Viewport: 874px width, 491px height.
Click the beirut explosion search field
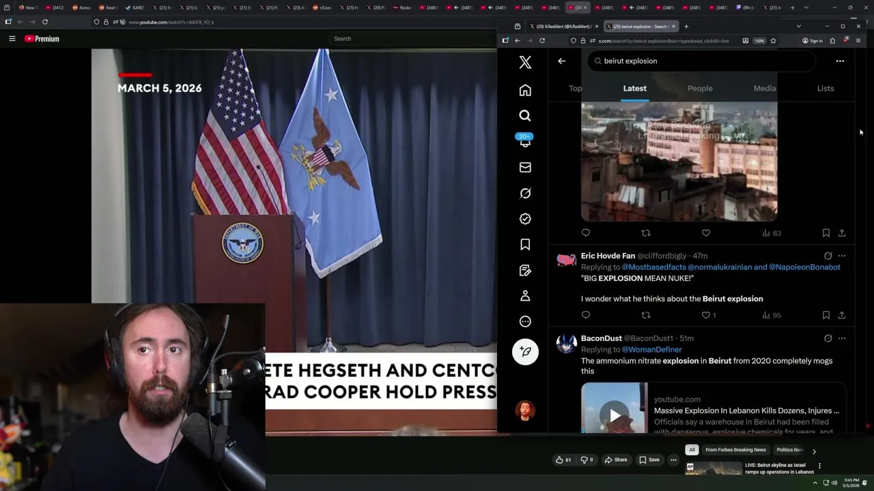(x=701, y=61)
